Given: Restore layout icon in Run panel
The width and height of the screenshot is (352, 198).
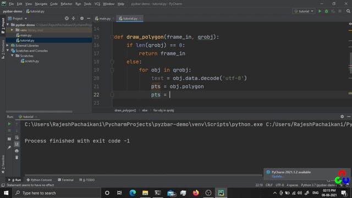Looking at the screenshot, I should [x=9, y=139].
